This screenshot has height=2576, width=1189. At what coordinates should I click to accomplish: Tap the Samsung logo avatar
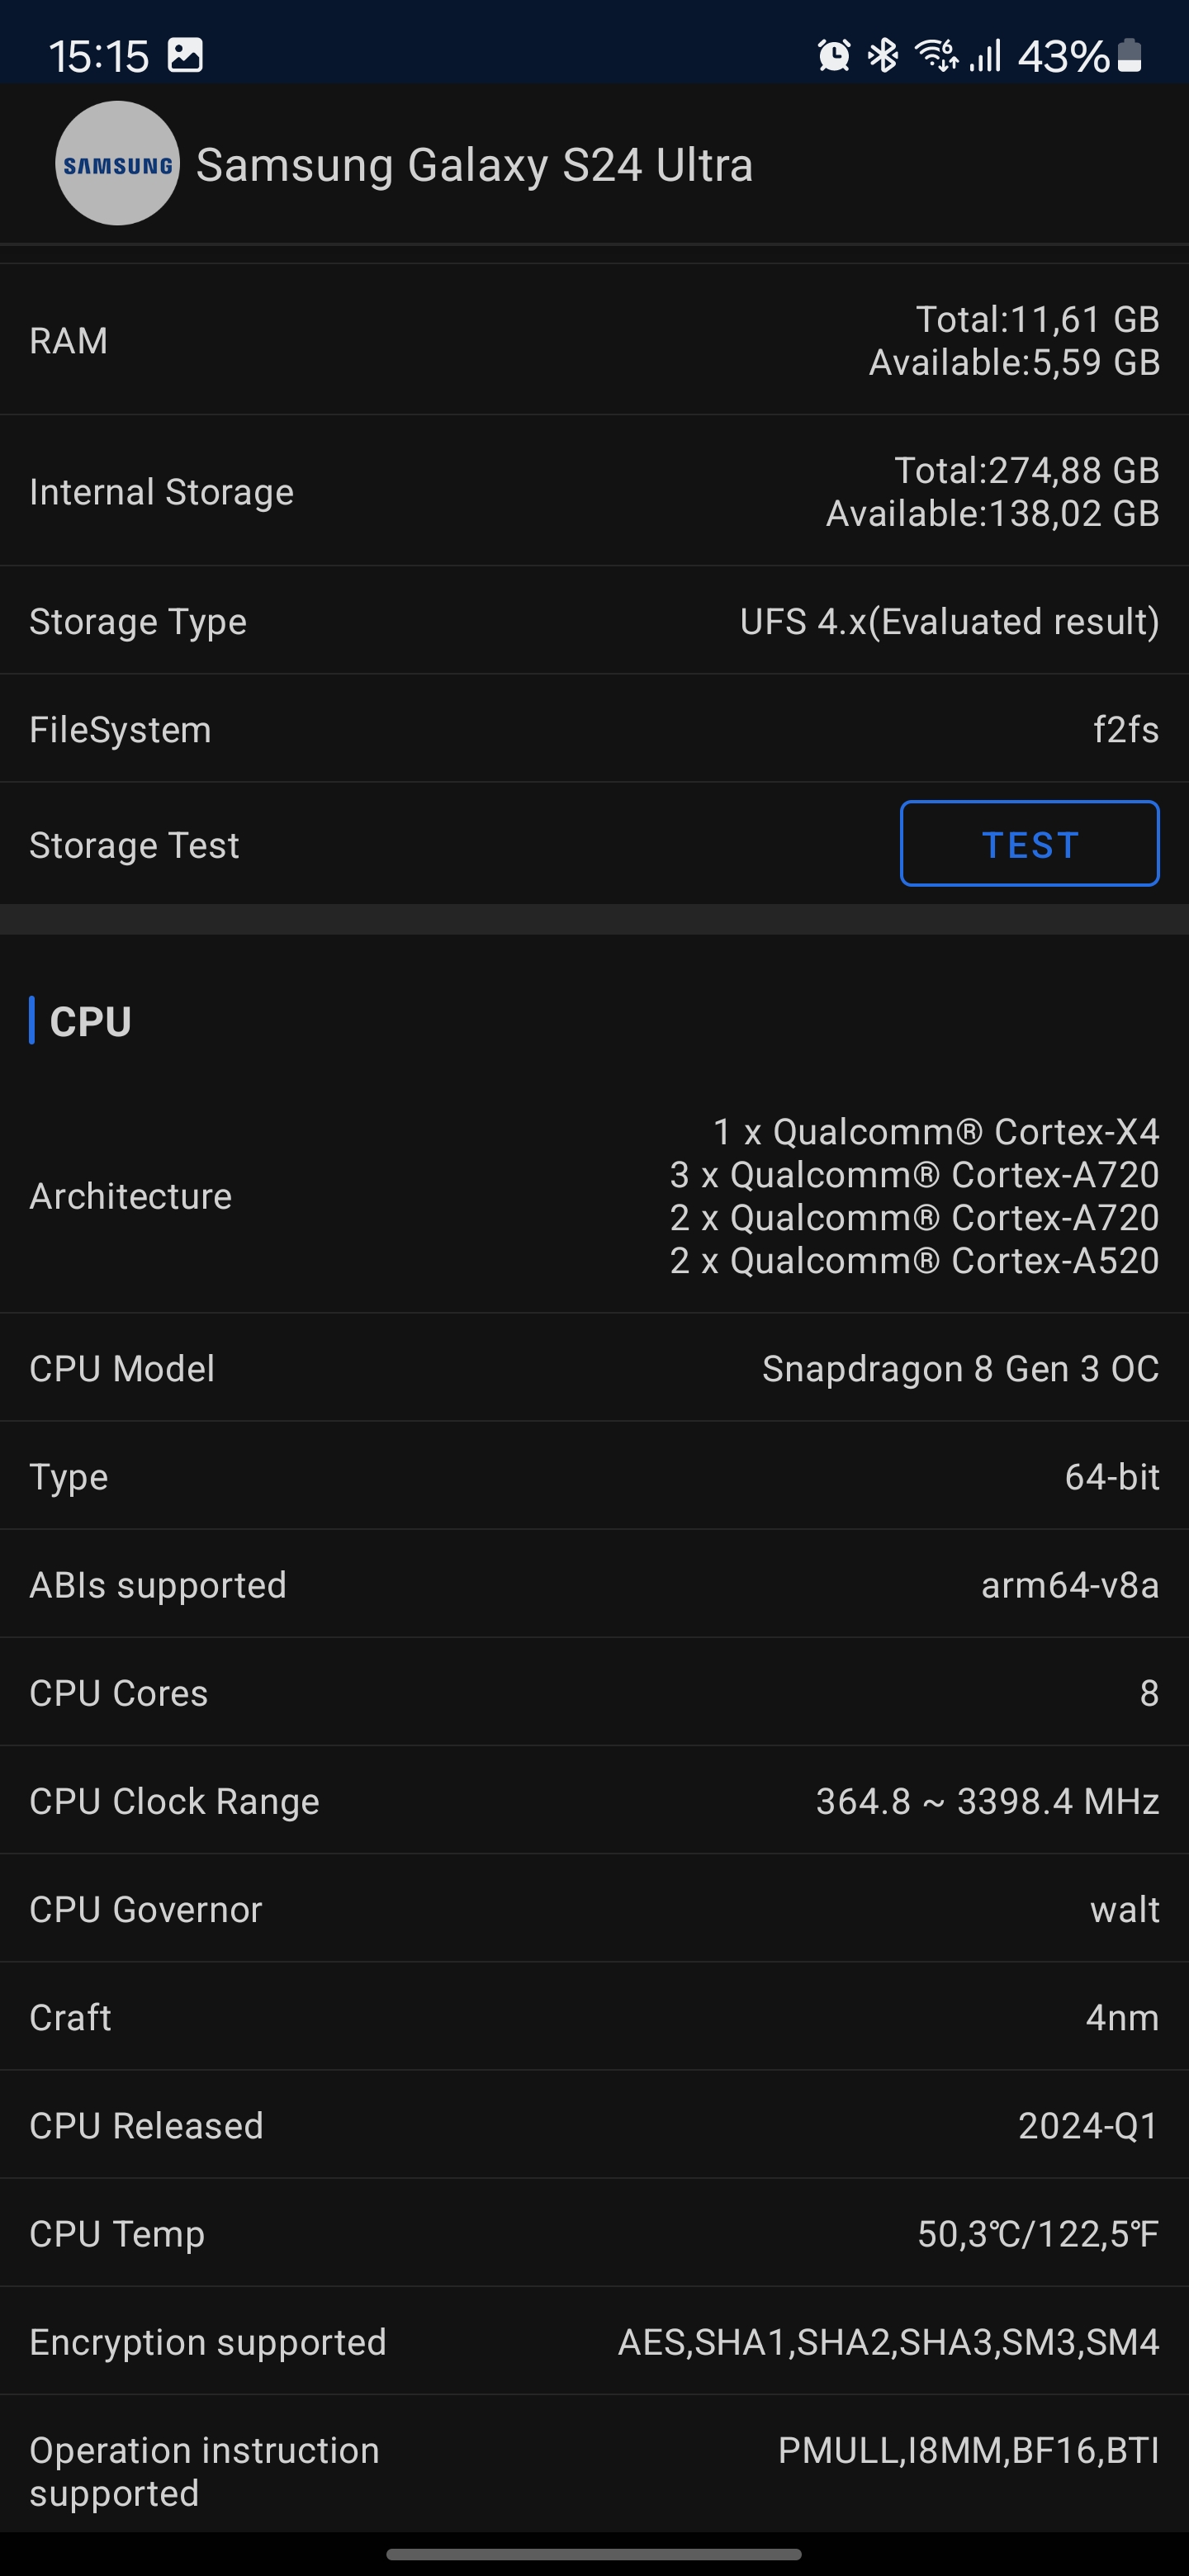pyautogui.click(x=117, y=164)
